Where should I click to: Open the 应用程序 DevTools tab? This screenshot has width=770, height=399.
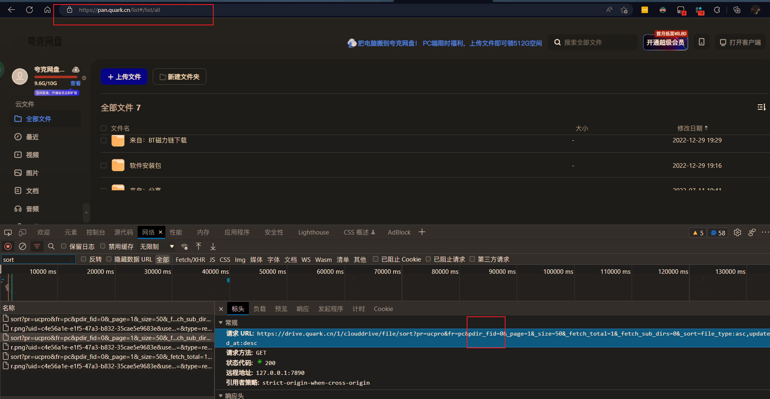pos(237,232)
